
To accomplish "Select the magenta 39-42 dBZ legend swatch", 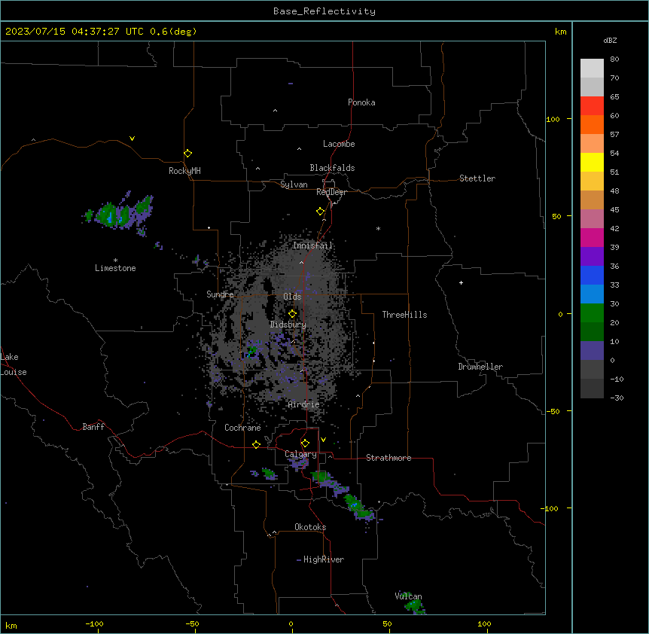I will coord(592,237).
